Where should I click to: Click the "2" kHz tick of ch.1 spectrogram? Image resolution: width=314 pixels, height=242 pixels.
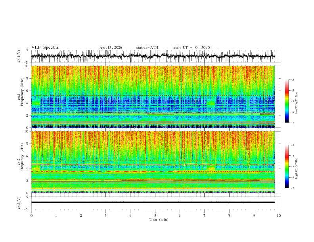(x=28, y=115)
